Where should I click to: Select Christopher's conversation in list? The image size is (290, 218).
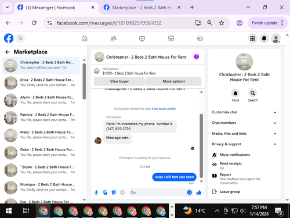pos(41,65)
